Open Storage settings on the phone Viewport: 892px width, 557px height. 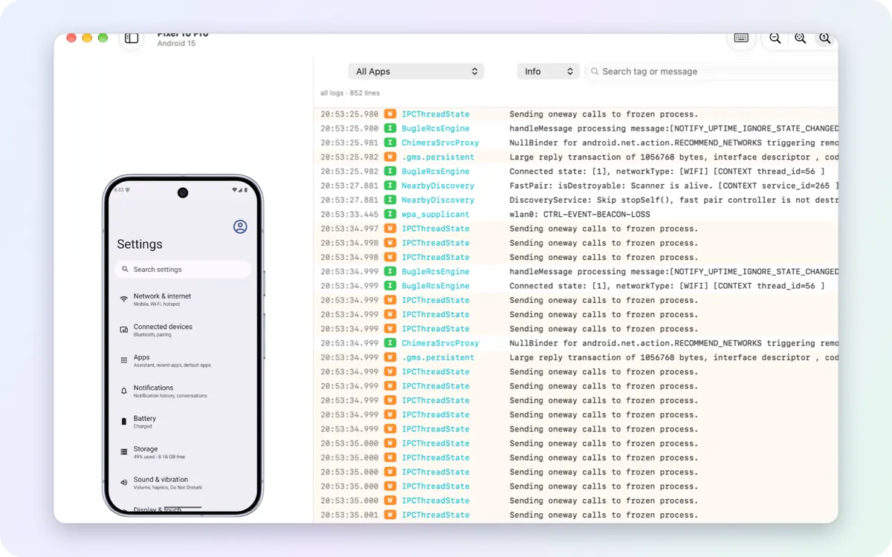183,452
